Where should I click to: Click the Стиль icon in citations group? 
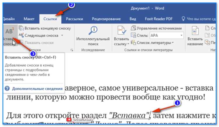[x=133, y=35]
